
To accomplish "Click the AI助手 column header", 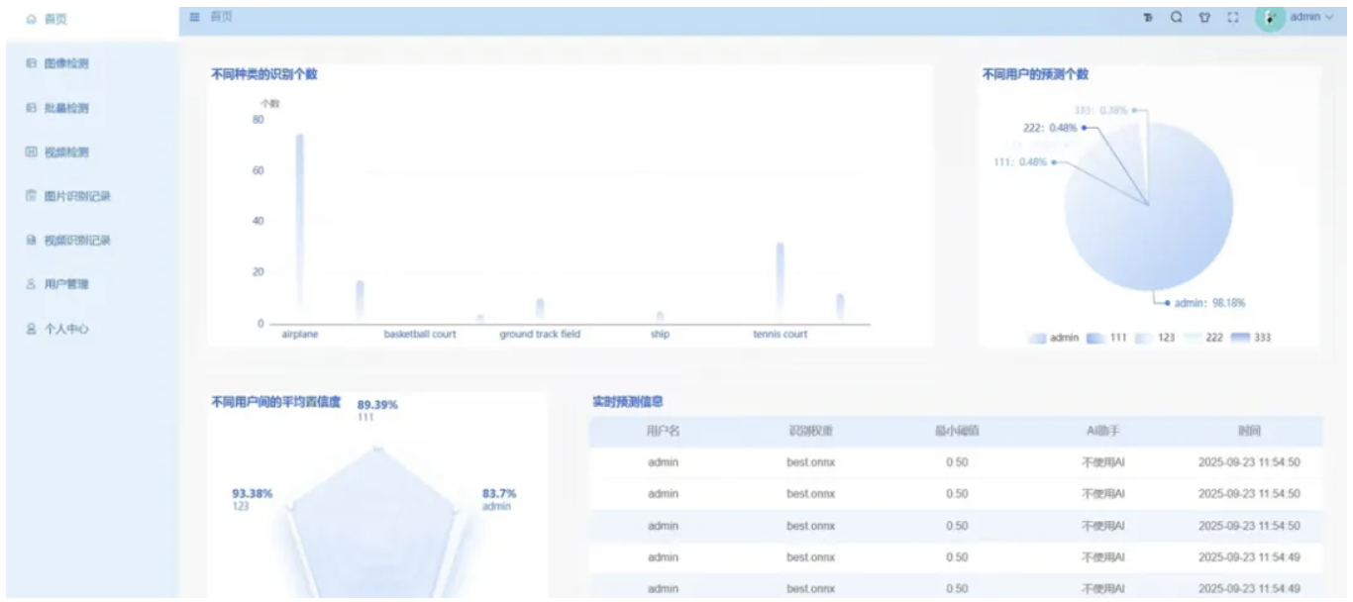I will 1102,432.
